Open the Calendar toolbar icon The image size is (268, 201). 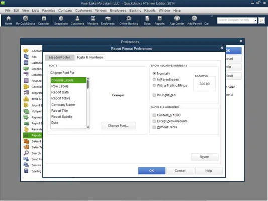pyautogui.click(x=44, y=20)
